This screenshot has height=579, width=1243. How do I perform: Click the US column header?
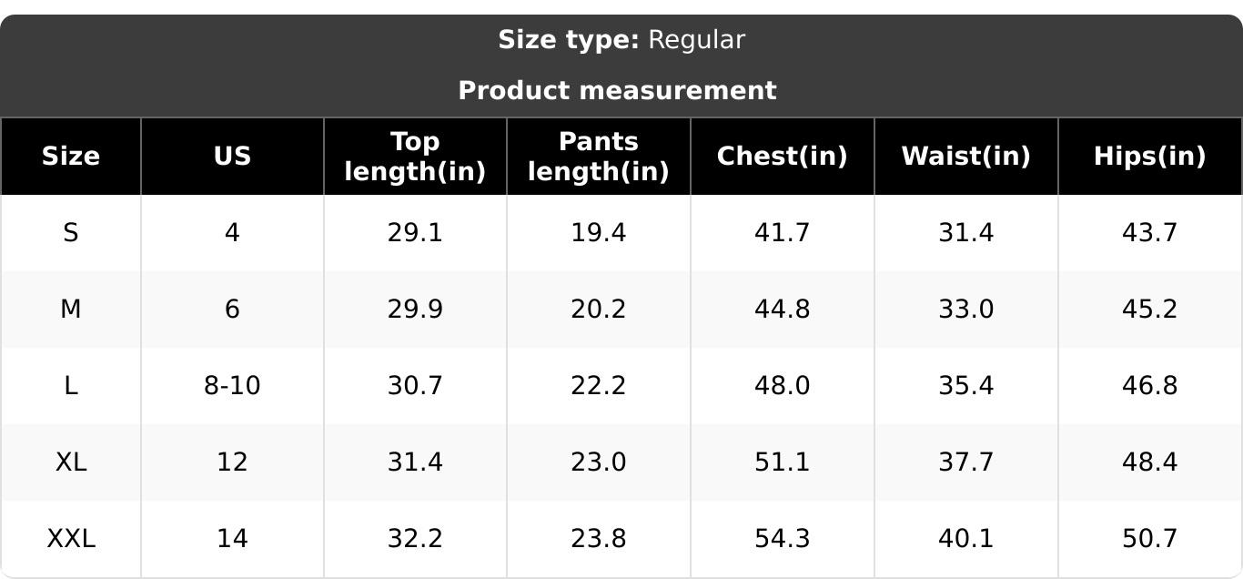tap(232, 157)
